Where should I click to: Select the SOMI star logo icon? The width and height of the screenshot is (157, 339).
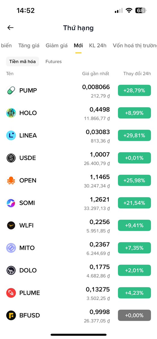click(x=11, y=203)
